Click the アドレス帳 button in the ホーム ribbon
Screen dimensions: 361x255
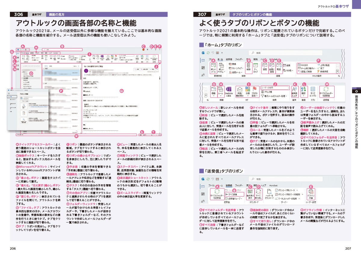pyautogui.click(x=267, y=92)
